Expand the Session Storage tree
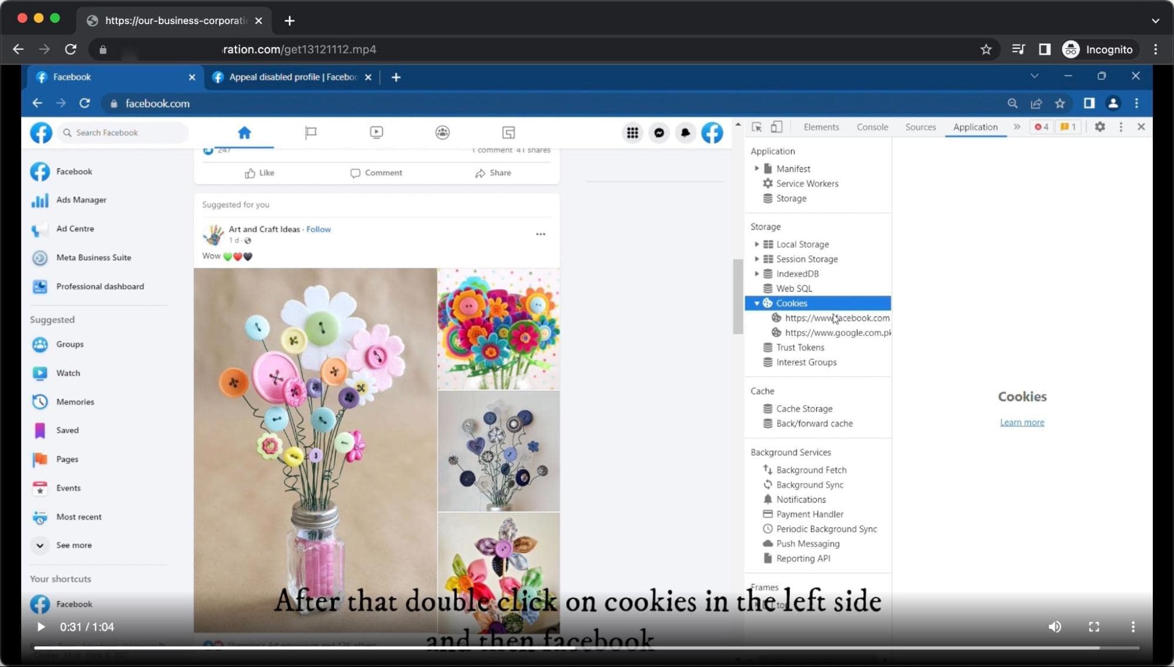Screen dimensions: 1174x667 [x=756, y=259]
